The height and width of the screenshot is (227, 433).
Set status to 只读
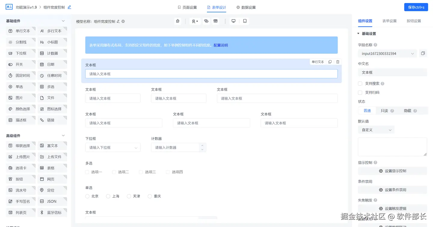387,111
